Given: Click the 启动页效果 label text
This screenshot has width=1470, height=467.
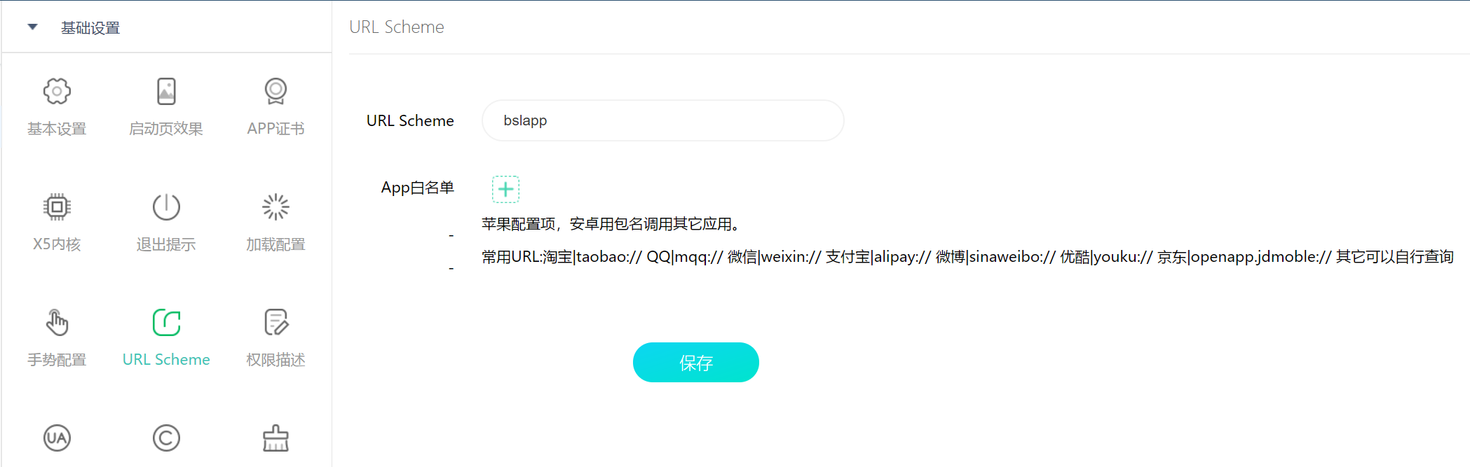Looking at the screenshot, I should click(x=166, y=129).
